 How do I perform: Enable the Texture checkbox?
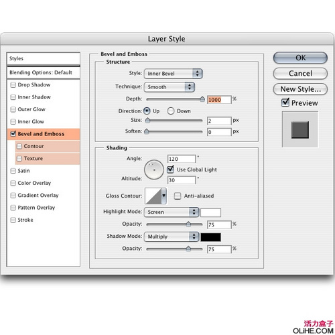(x=19, y=159)
